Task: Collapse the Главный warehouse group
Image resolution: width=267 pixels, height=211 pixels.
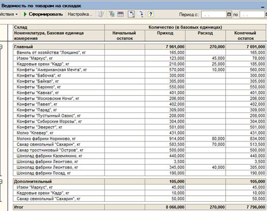Action: tap(1, 47)
